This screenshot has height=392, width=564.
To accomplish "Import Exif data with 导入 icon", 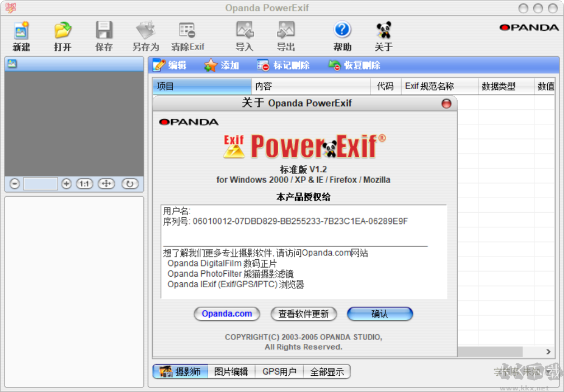I will click(244, 35).
